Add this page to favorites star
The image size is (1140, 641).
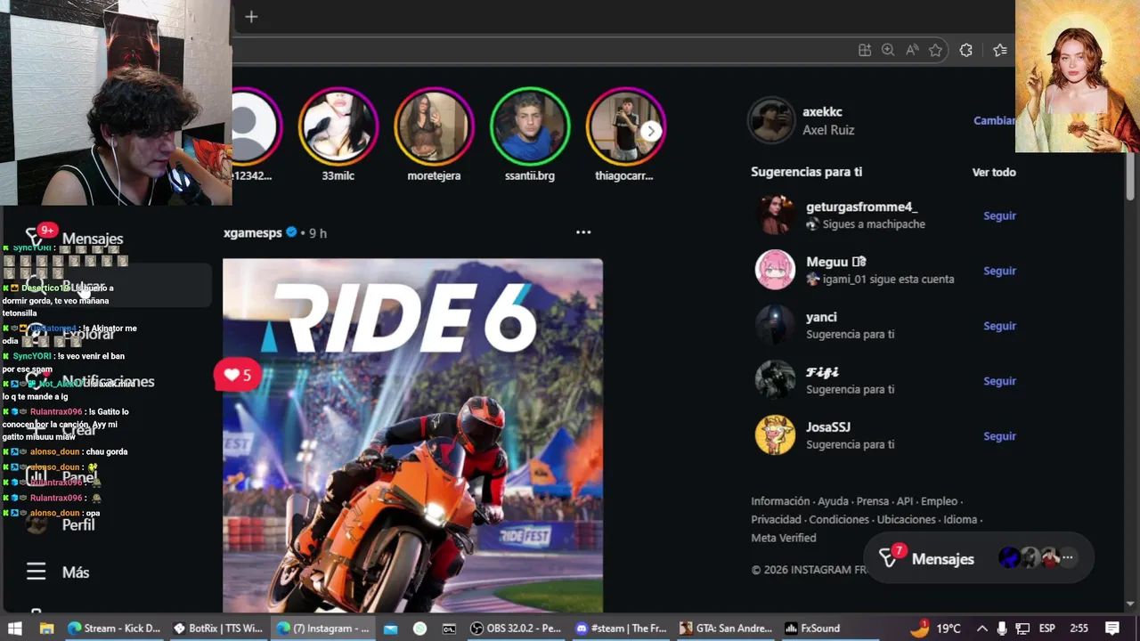click(x=935, y=51)
